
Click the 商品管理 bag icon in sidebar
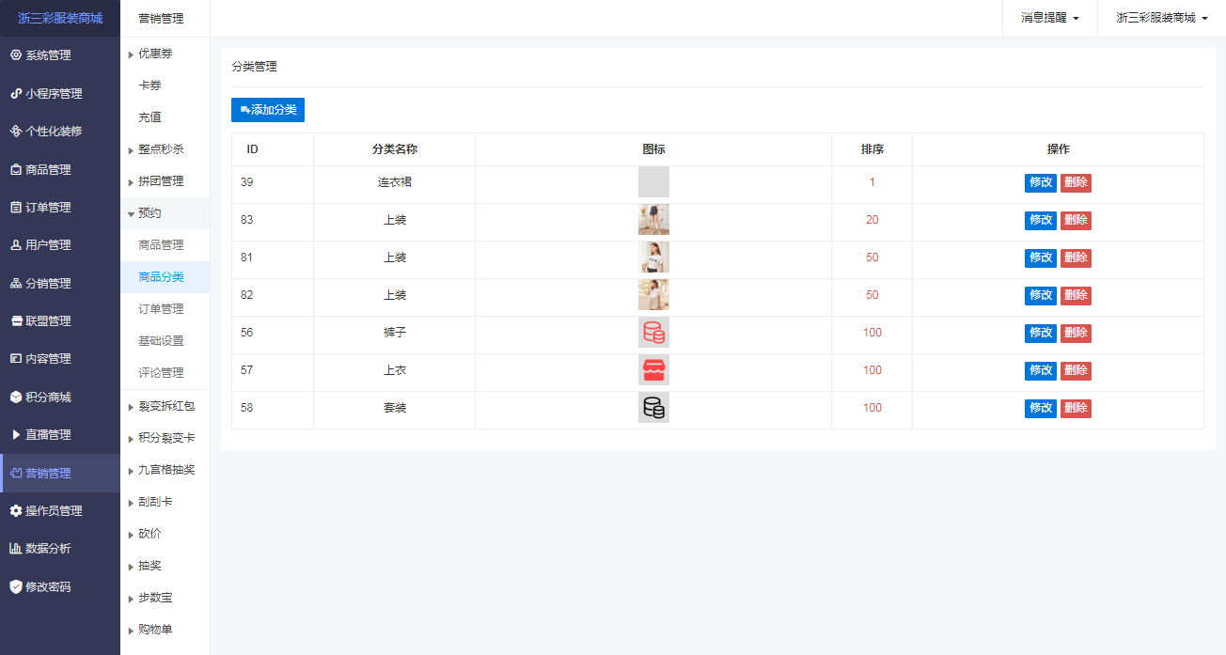(15, 170)
